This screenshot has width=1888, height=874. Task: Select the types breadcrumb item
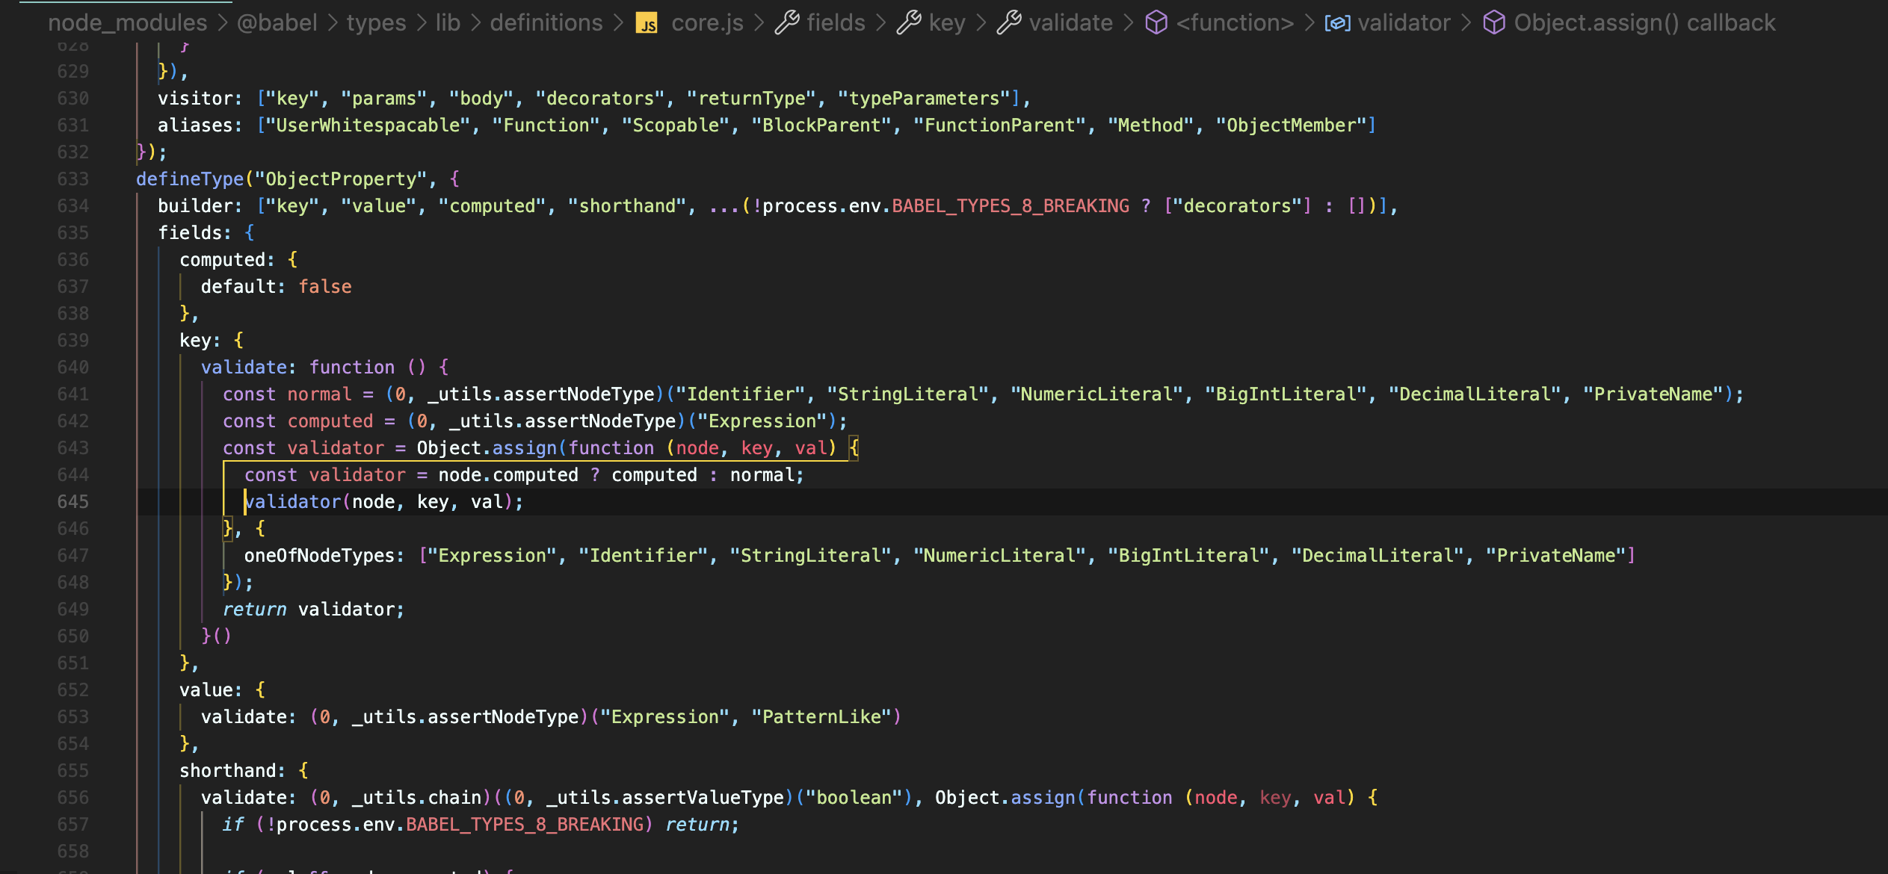376,23
